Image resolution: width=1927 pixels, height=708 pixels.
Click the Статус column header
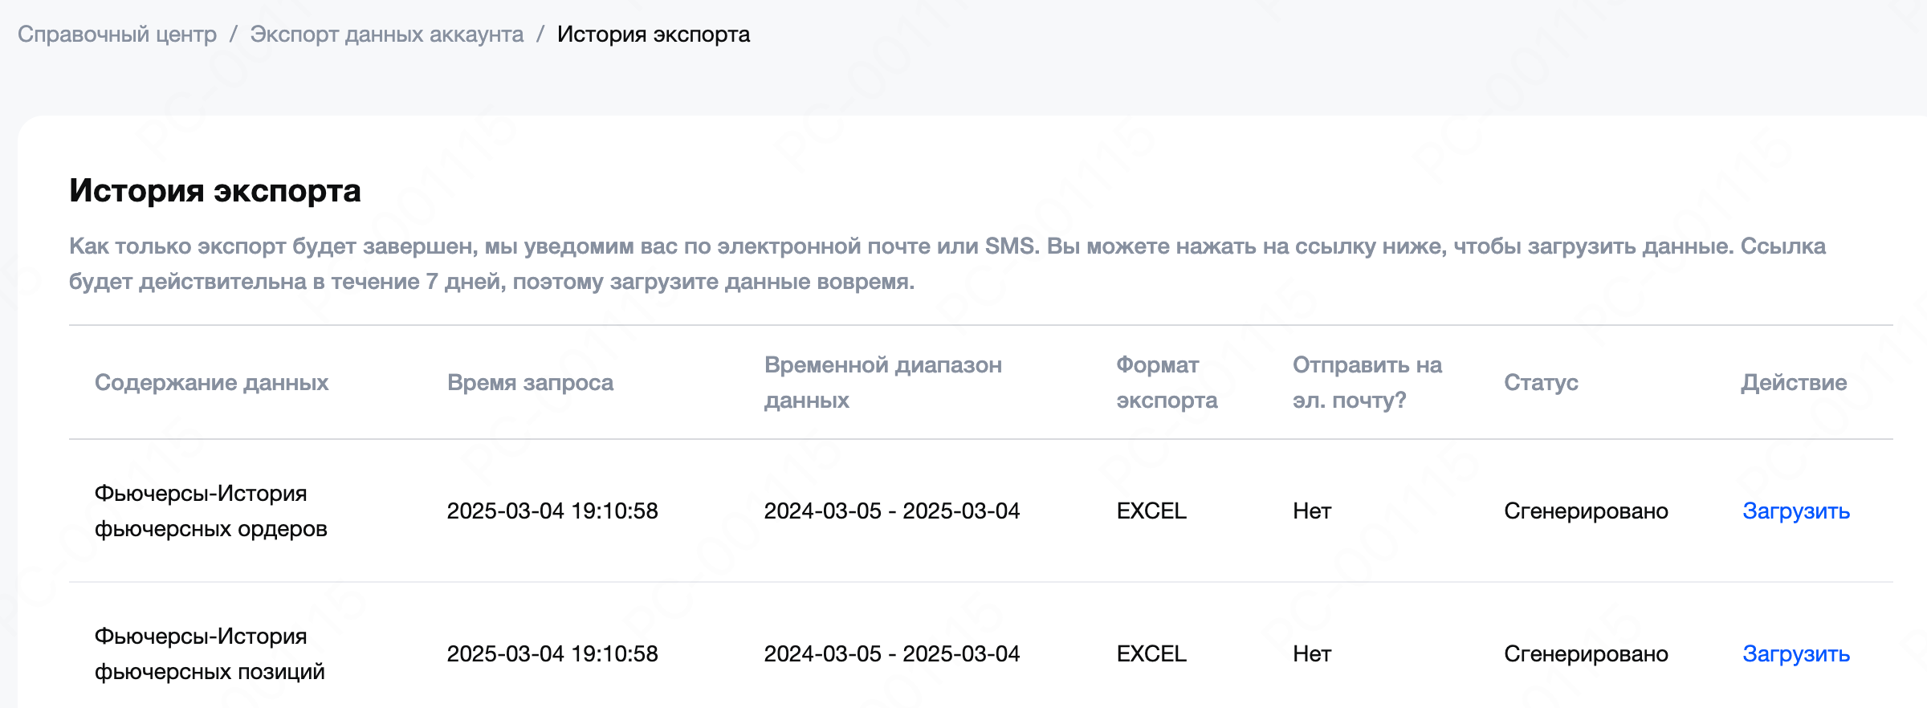tap(1541, 383)
